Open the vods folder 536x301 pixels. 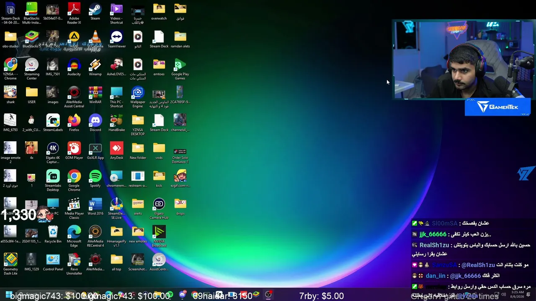click(159, 151)
